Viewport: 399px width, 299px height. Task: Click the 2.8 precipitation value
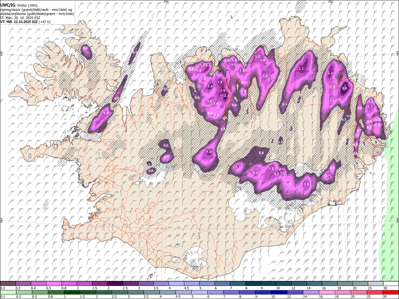click(x=210, y=86)
